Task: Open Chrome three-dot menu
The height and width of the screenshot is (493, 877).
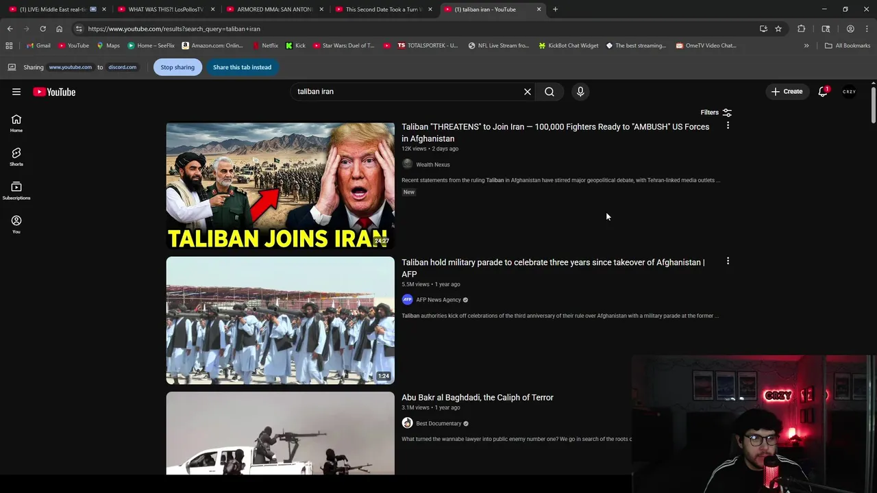Action: click(867, 29)
